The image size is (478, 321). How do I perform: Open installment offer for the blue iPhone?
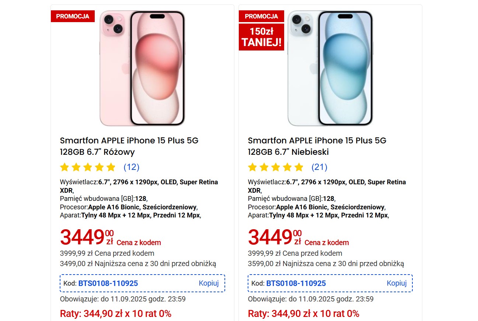pos(304,314)
